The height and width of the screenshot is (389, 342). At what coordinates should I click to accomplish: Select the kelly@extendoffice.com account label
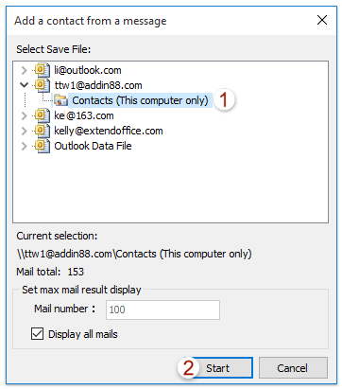(x=109, y=131)
